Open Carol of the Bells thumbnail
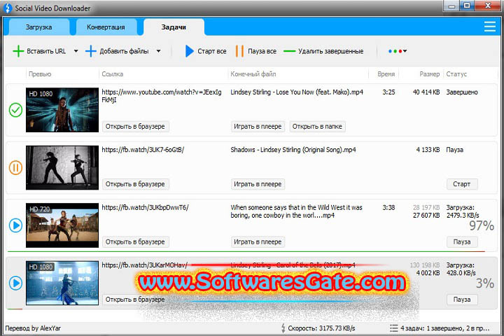Image resolution: width=504 pixels, height=336 pixels. pos(62,283)
